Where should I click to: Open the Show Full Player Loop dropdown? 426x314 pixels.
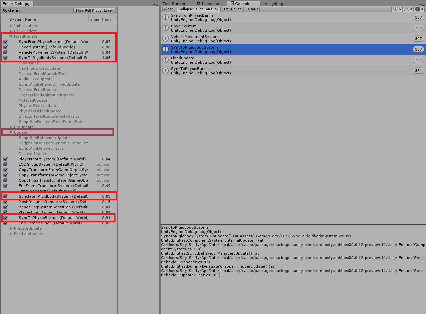[x=94, y=10]
